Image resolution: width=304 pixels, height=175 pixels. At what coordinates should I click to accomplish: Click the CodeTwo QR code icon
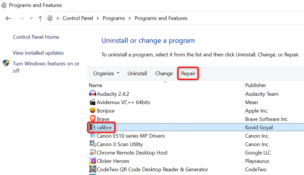click(x=93, y=169)
